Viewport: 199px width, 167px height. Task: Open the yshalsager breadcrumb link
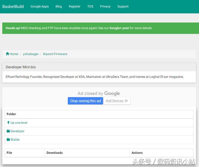point(31,54)
